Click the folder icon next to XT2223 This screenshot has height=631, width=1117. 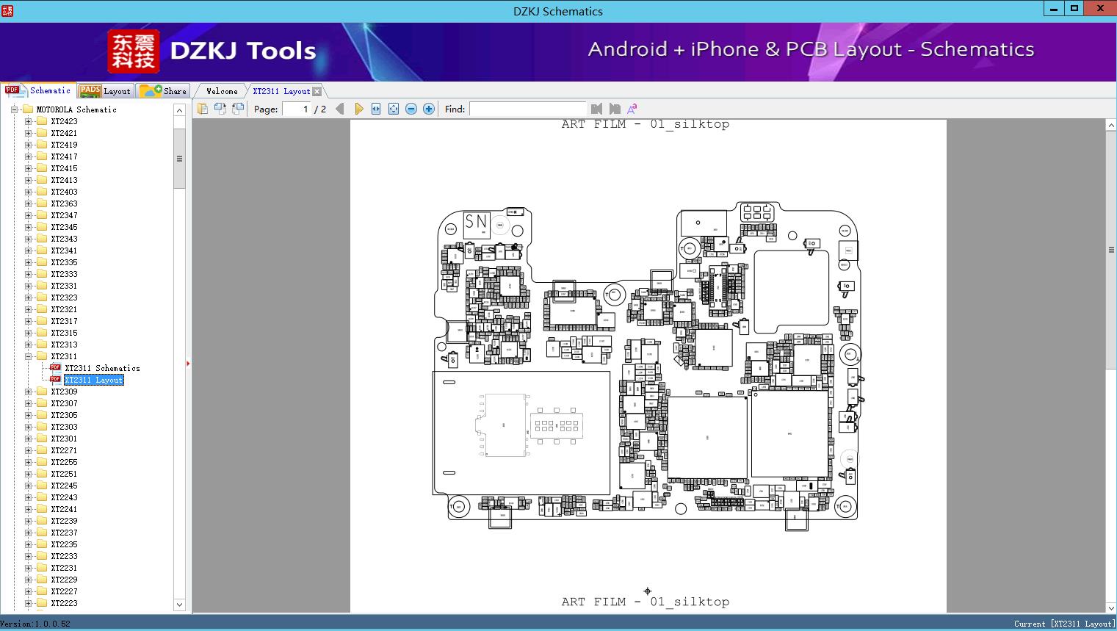[x=42, y=603]
